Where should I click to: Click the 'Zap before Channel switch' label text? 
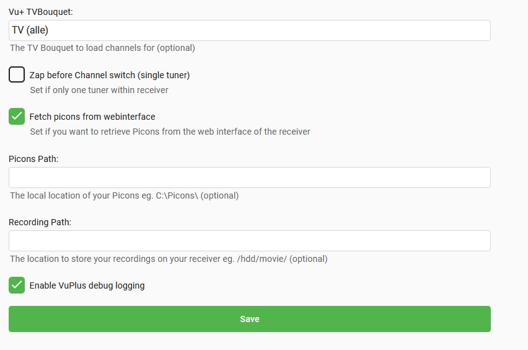click(x=110, y=75)
